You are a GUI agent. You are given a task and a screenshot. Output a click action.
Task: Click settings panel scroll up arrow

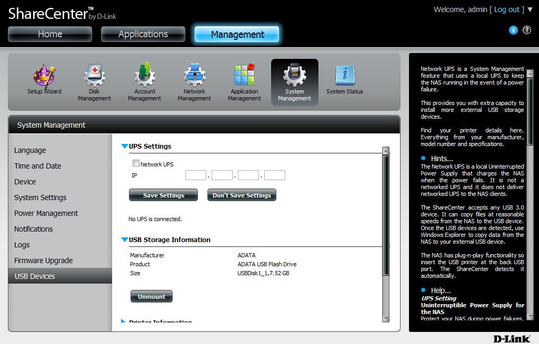[386, 151]
